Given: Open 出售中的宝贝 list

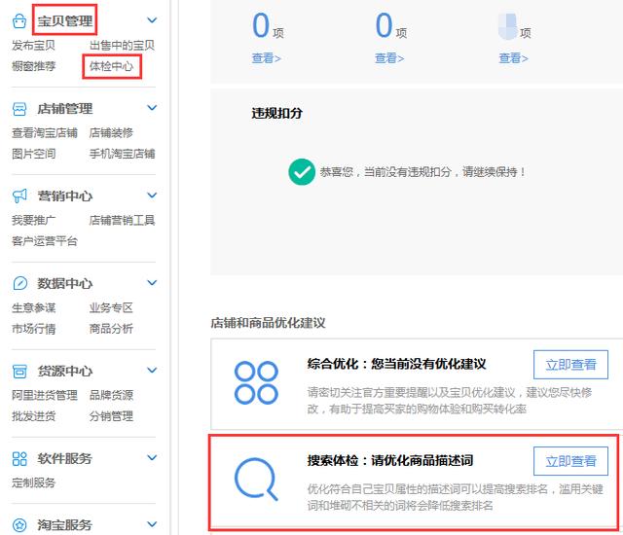Looking at the screenshot, I should click(122, 46).
